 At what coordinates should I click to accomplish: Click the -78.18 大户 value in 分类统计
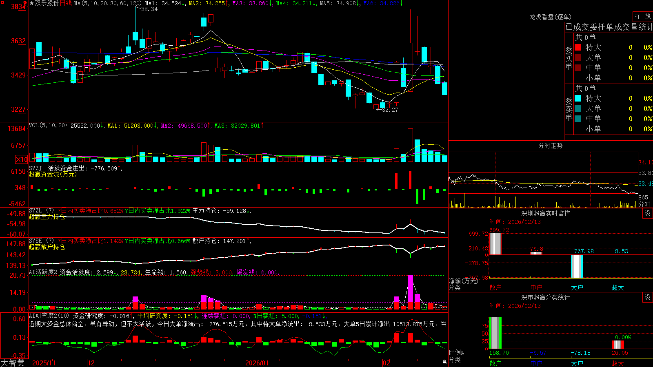click(x=580, y=353)
